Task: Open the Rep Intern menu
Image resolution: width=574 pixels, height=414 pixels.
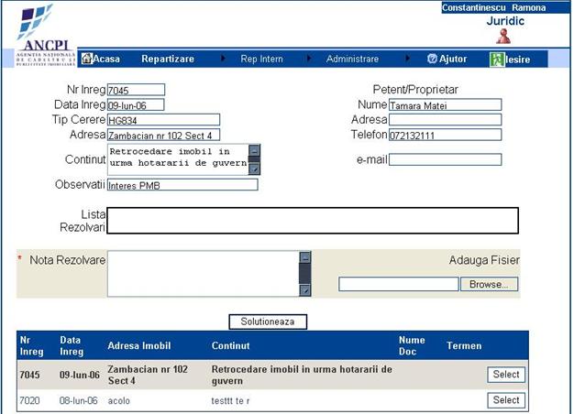Action: click(x=261, y=59)
